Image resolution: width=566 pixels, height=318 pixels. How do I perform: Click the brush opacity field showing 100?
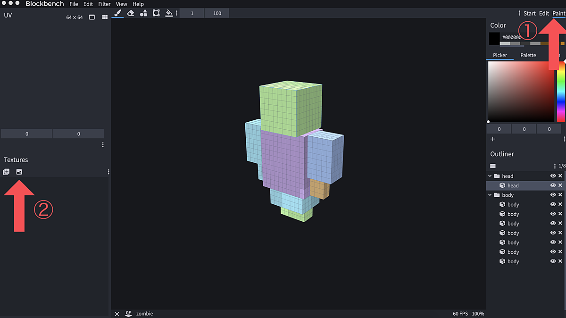[x=217, y=13]
